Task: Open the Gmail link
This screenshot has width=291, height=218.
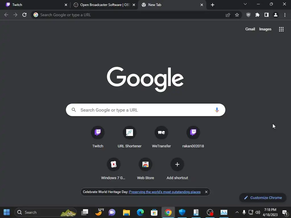Action: click(250, 29)
